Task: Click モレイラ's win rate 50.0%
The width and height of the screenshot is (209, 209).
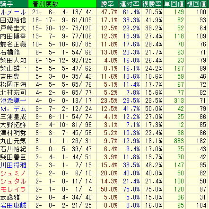Action: [109, 190]
